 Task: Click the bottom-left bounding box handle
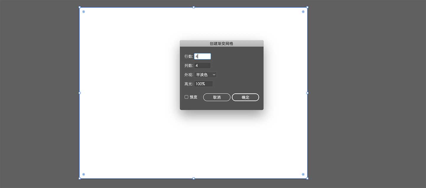(x=79, y=178)
